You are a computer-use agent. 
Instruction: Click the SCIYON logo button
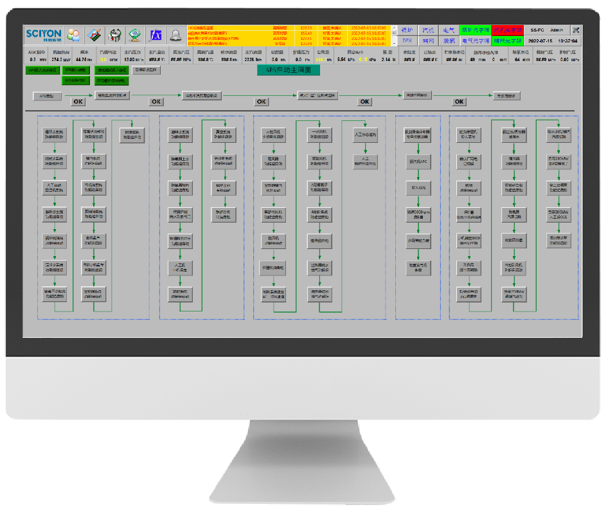click(43, 35)
